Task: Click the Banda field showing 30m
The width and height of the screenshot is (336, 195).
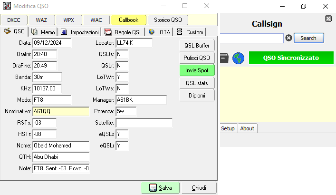Action: pyautogui.click(x=47, y=77)
